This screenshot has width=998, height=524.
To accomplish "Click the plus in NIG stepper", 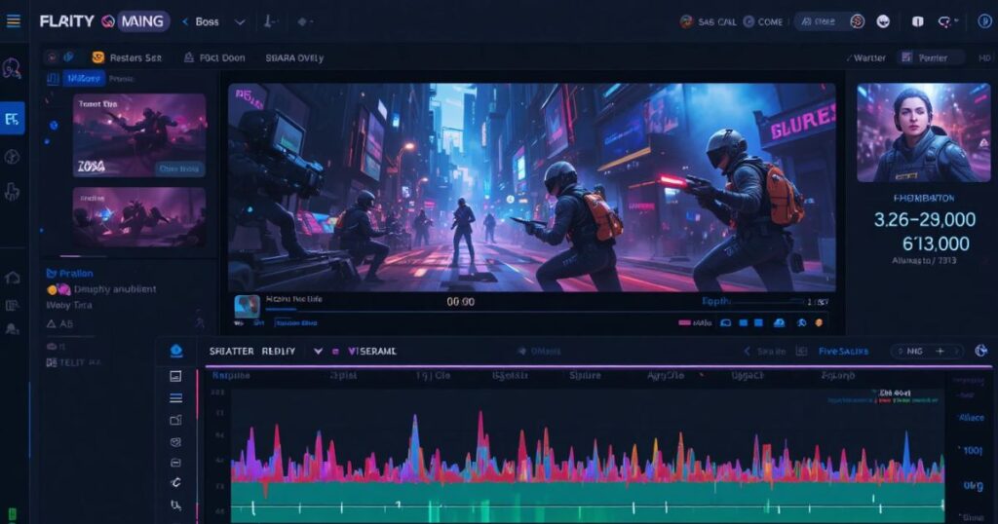I will [940, 351].
